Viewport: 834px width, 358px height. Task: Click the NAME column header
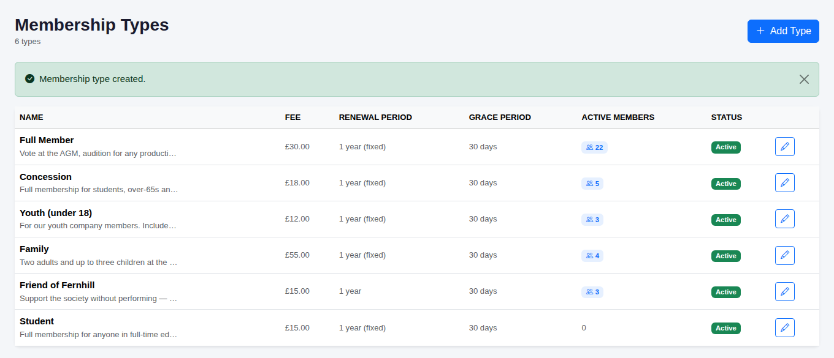[31, 117]
